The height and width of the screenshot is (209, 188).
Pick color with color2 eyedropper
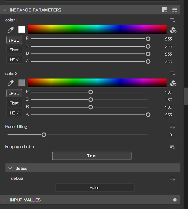[11, 83]
